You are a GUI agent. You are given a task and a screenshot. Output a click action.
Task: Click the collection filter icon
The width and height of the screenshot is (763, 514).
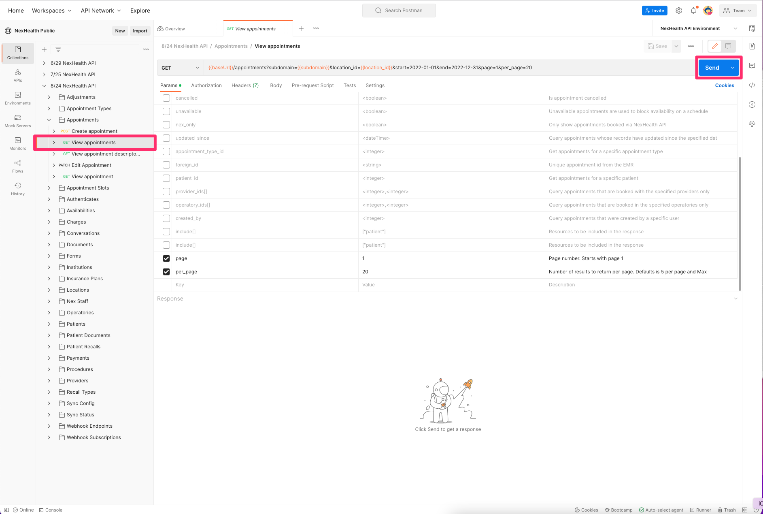(58, 49)
